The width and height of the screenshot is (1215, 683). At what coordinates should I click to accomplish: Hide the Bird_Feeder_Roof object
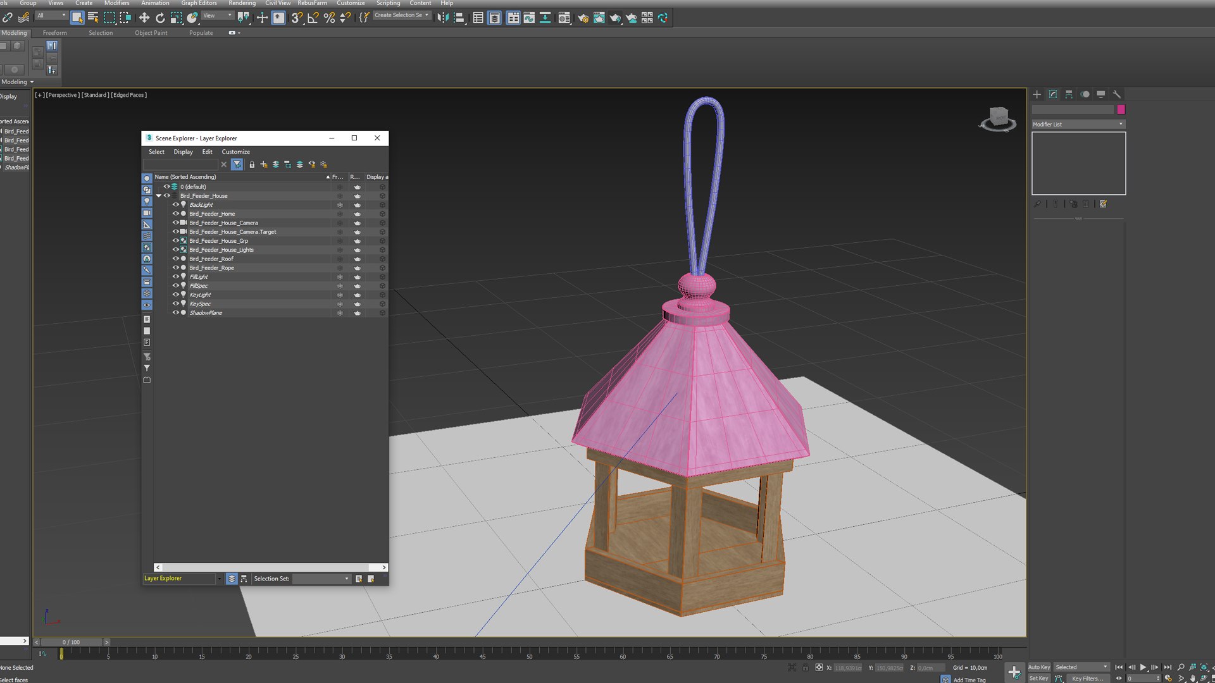[x=176, y=259]
